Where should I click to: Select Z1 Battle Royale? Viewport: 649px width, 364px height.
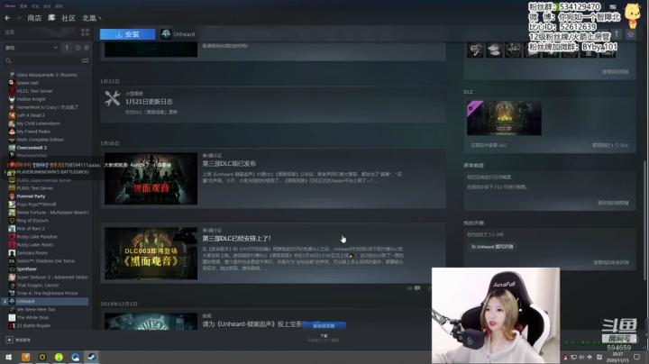point(33,325)
